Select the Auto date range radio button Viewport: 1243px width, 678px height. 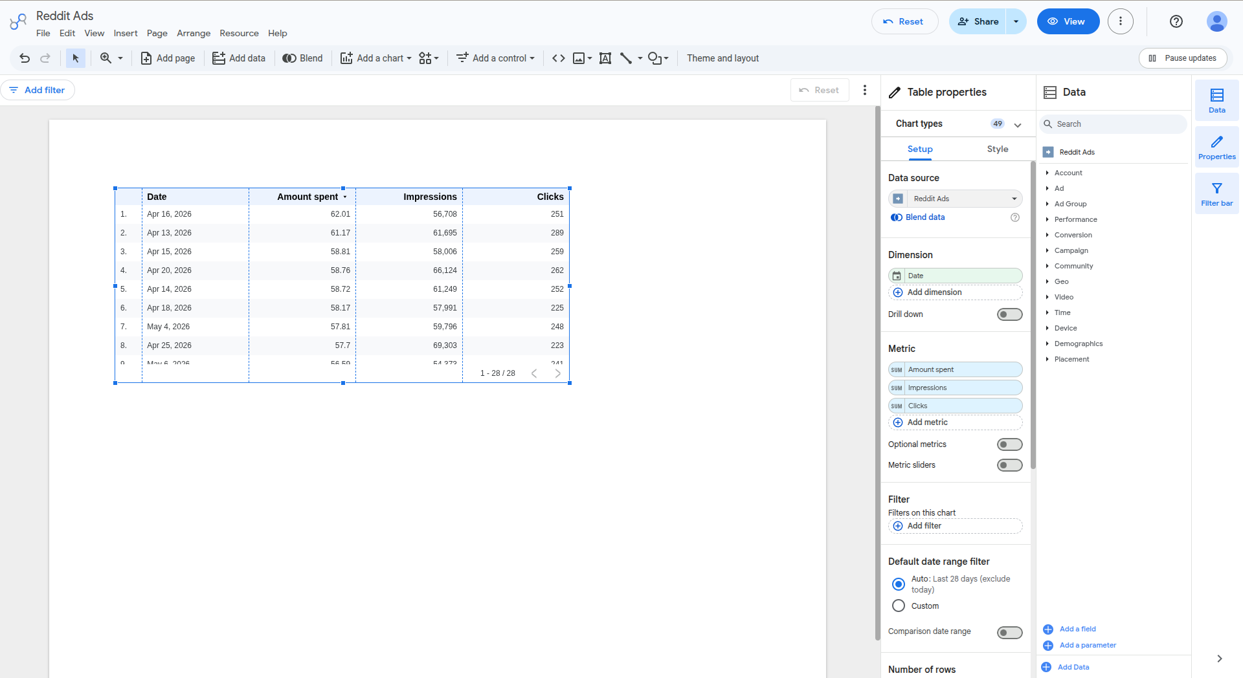[x=899, y=584]
